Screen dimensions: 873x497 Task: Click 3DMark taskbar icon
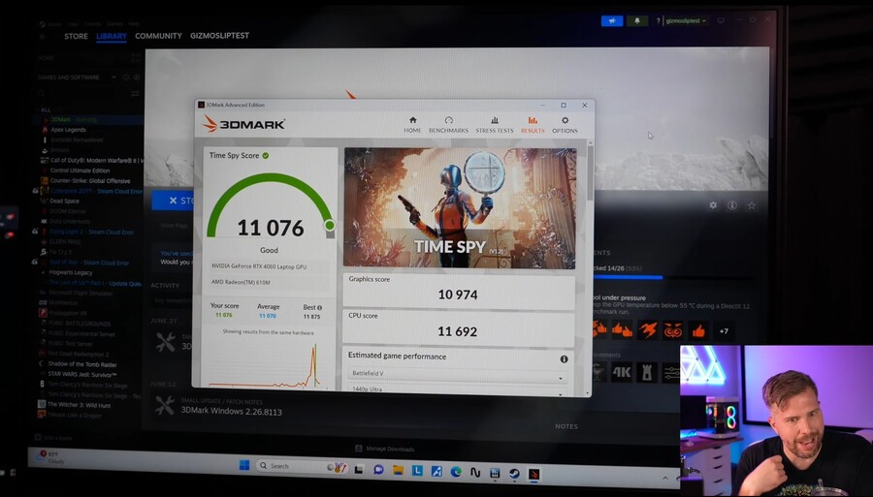(x=533, y=474)
